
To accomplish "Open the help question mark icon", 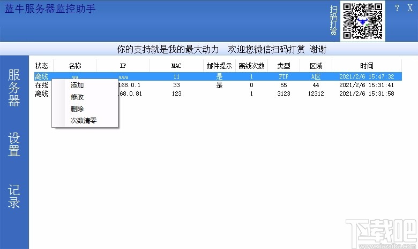I will (x=397, y=8).
